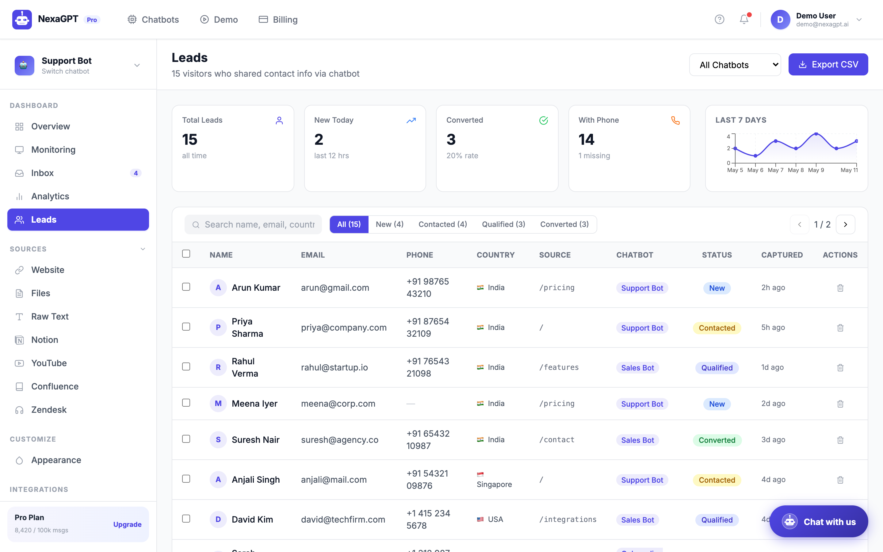This screenshot has height=552, width=883.
Task: Click the Inbox unread count badge
Action: pyautogui.click(x=136, y=173)
